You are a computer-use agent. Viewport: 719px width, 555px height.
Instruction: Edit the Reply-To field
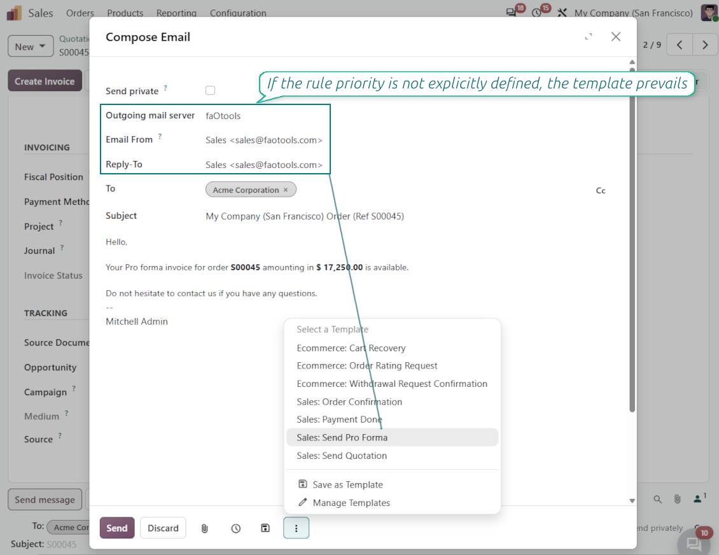(263, 165)
